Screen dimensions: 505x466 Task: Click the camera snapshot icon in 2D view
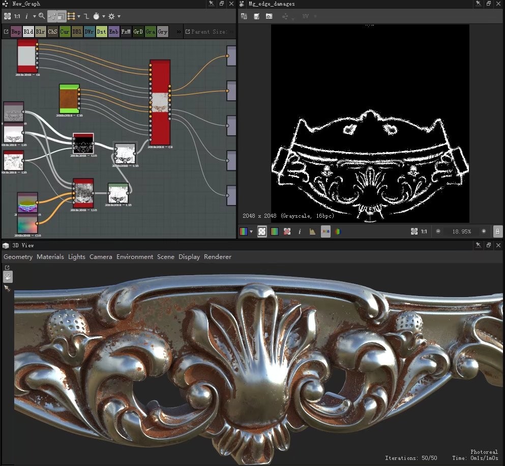[269, 16]
